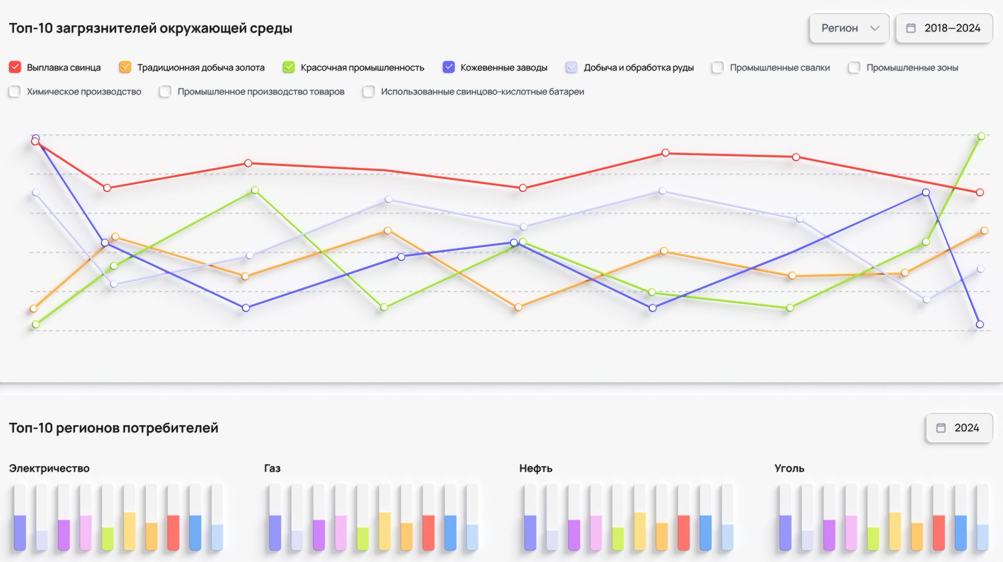Click the first purple bar under Электричество

pyautogui.click(x=20, y=532)
